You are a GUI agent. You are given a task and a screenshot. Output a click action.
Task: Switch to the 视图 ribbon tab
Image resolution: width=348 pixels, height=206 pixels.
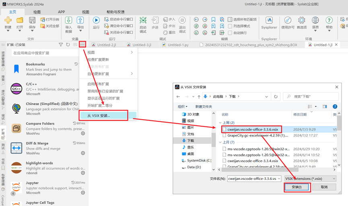[86, 12]
